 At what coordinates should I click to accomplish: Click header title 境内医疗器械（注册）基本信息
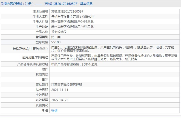pyautogui.click(x=48, y=4)
